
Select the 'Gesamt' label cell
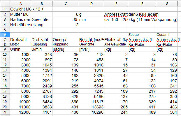point(167,35)
